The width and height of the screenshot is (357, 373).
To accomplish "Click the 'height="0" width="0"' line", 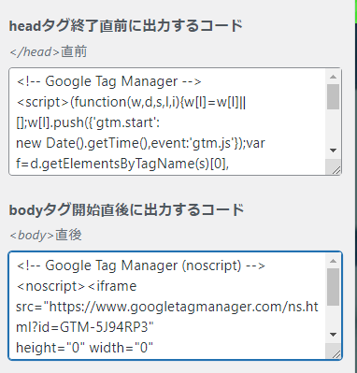I will pos(84,348).
